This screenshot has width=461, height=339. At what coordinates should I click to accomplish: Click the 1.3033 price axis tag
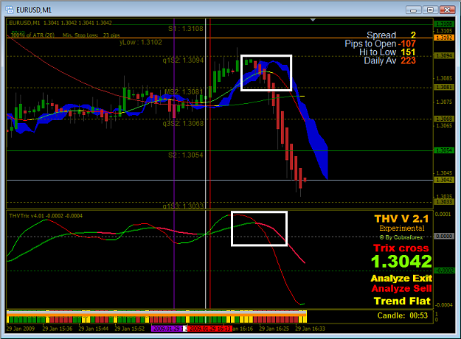tap(443, 202)
